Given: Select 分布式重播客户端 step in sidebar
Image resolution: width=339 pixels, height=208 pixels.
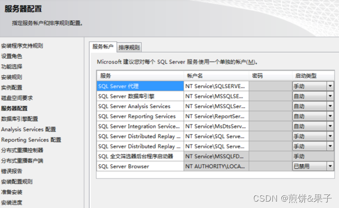Looking at the screenshot, I should (x=22, y=161).
